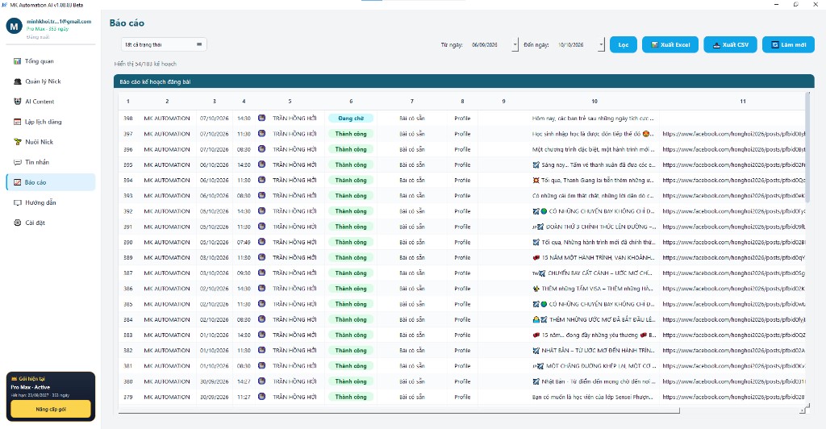Screen dimensions: 826x429
Task: Click column header 2
Action: (167, 101)
